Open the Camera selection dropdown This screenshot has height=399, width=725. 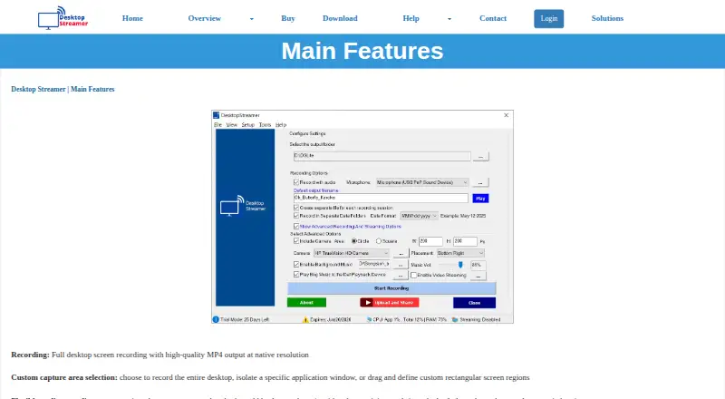coord(352,253)
